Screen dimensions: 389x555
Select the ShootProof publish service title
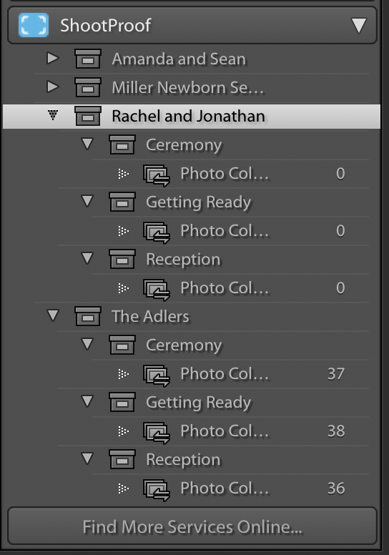106,26
